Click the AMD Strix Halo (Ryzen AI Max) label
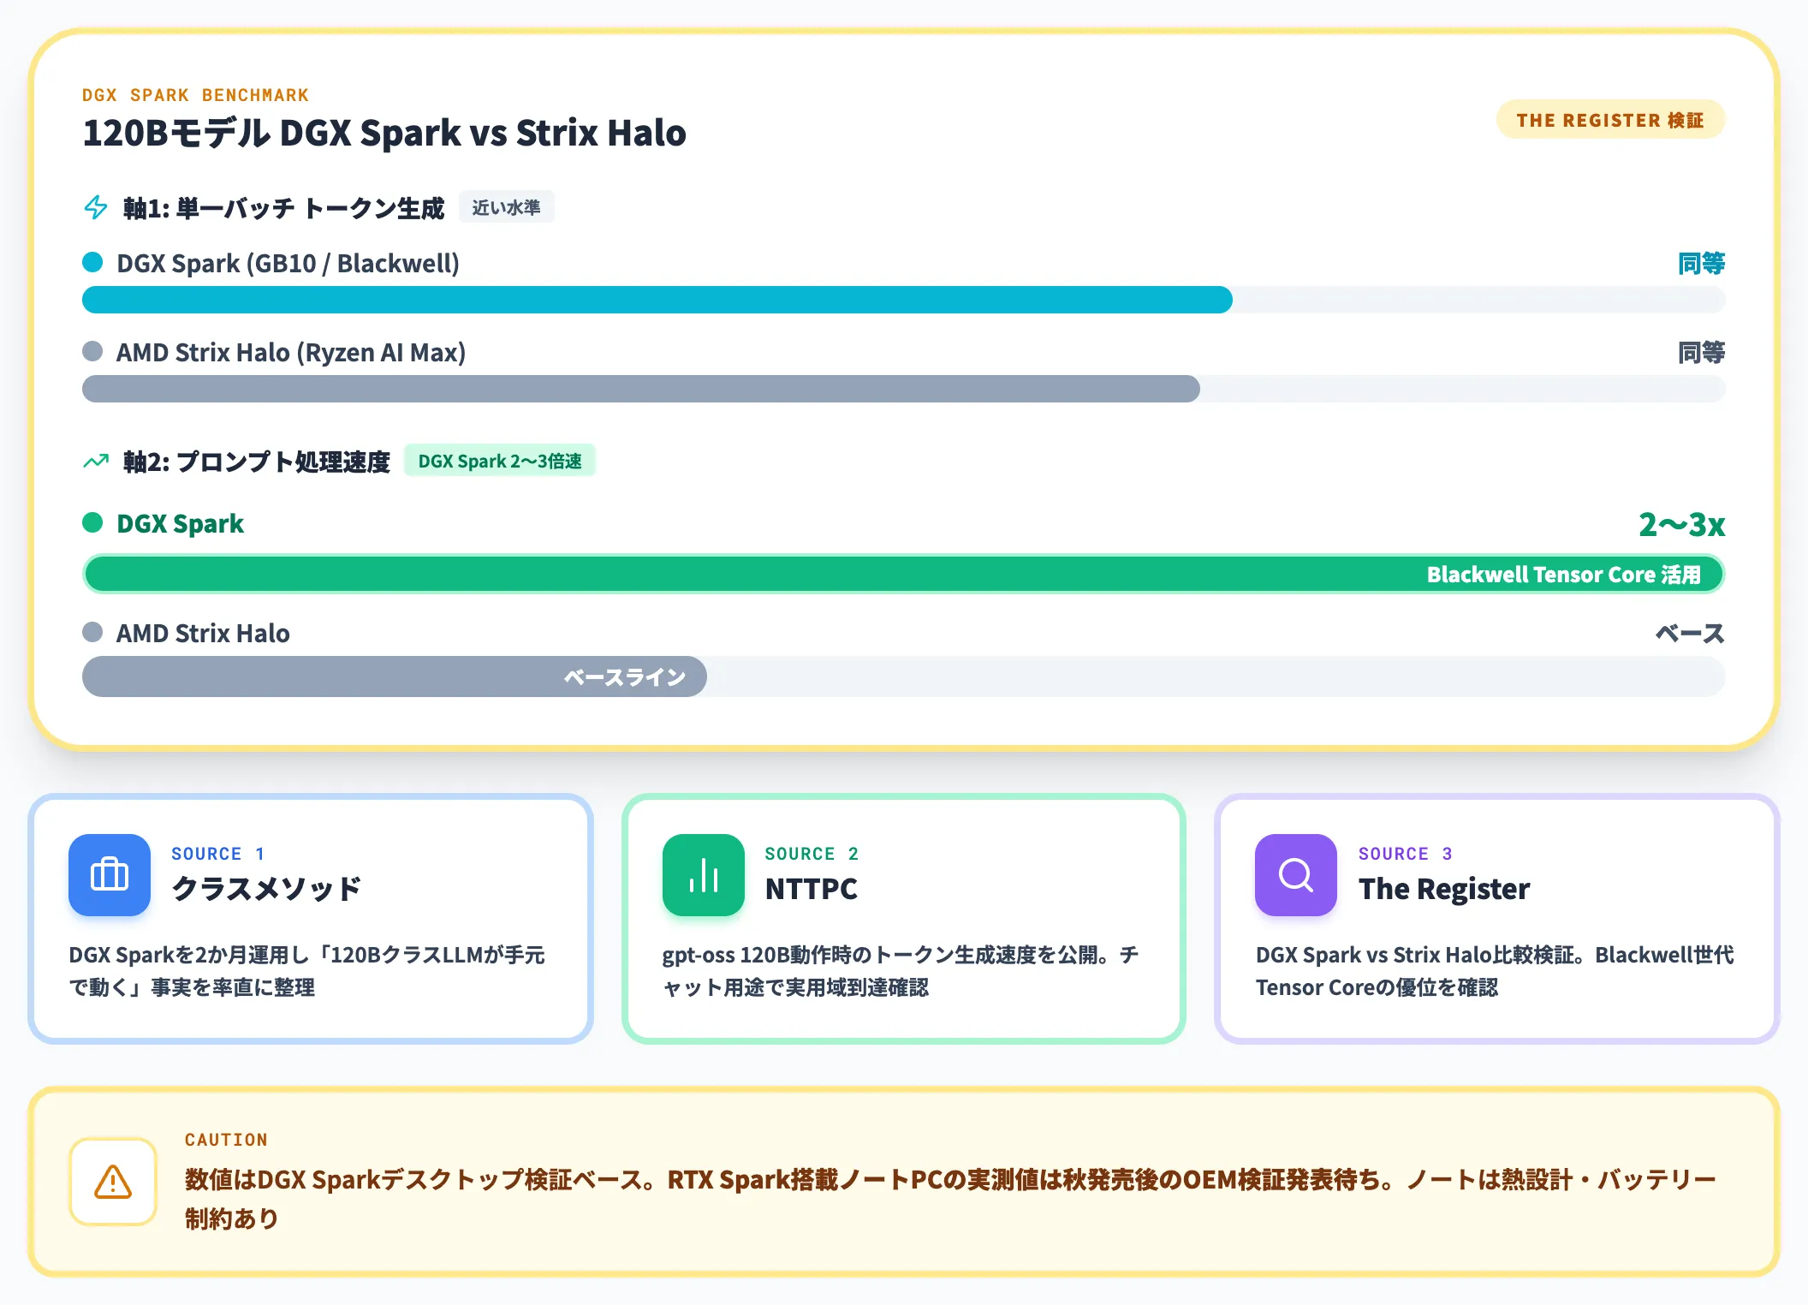The height and width of the screenshot is (1305, 1808). (x=291, y=352)
